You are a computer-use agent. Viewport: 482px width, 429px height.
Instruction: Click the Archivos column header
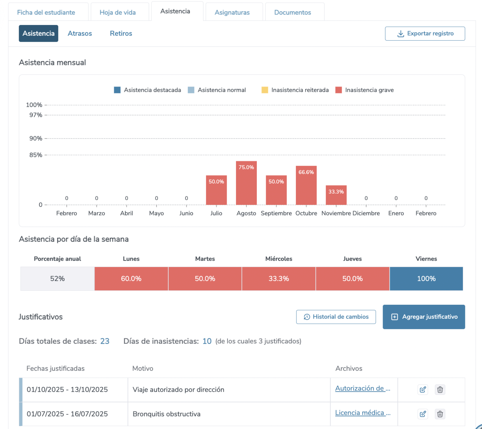pyautogui.click(x=349, y=369)
